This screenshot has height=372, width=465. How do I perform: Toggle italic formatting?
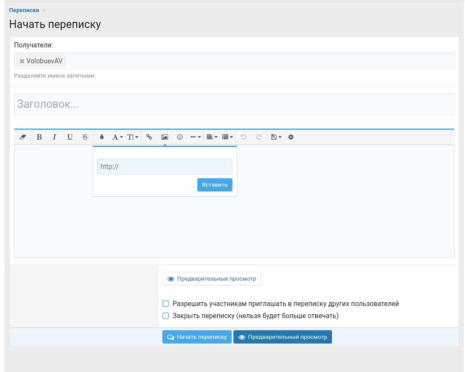[54, 137]
